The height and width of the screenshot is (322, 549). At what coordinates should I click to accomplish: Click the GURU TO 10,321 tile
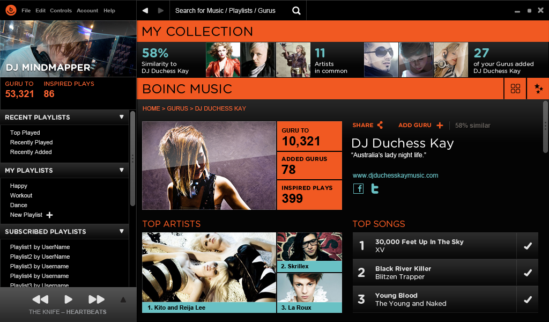(x=309, y=136)
